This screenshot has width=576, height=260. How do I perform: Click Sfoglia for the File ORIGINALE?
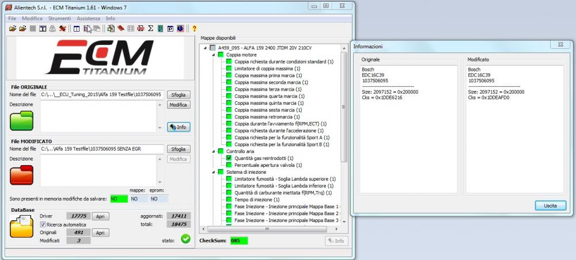179,94
